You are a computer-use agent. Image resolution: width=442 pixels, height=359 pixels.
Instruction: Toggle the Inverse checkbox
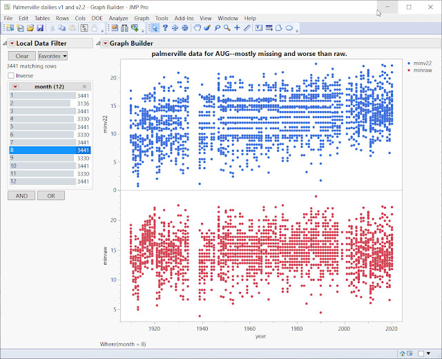11,75
